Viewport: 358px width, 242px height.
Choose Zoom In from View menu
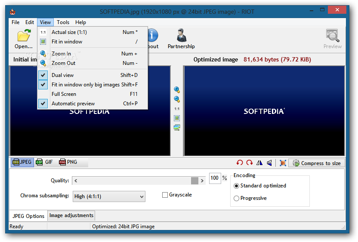click(93, 54)
